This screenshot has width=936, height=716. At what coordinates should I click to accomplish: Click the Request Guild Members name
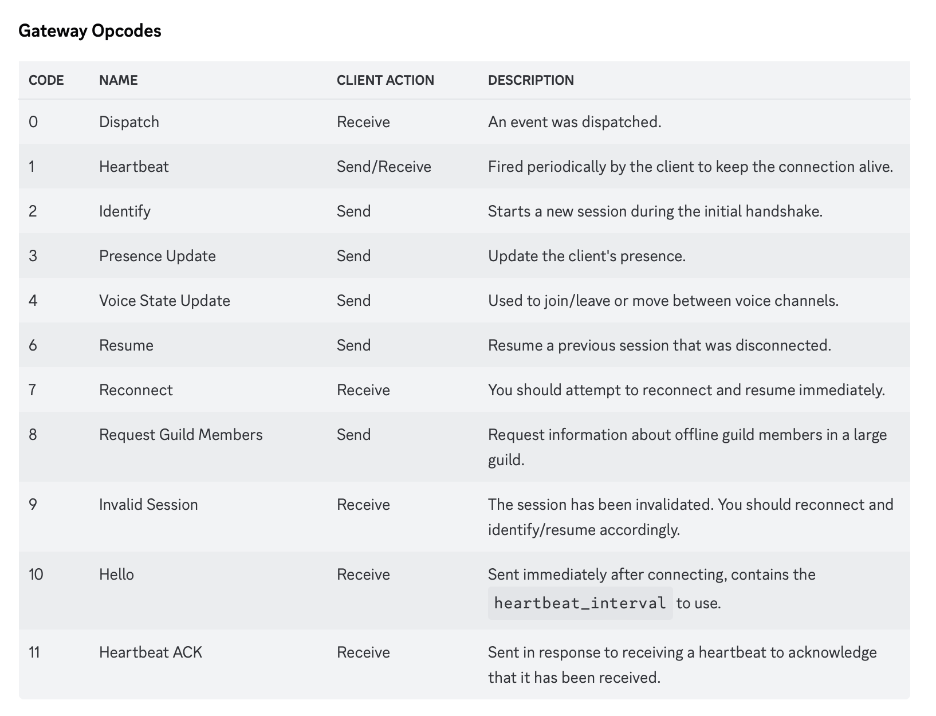(x=180, y=435)
